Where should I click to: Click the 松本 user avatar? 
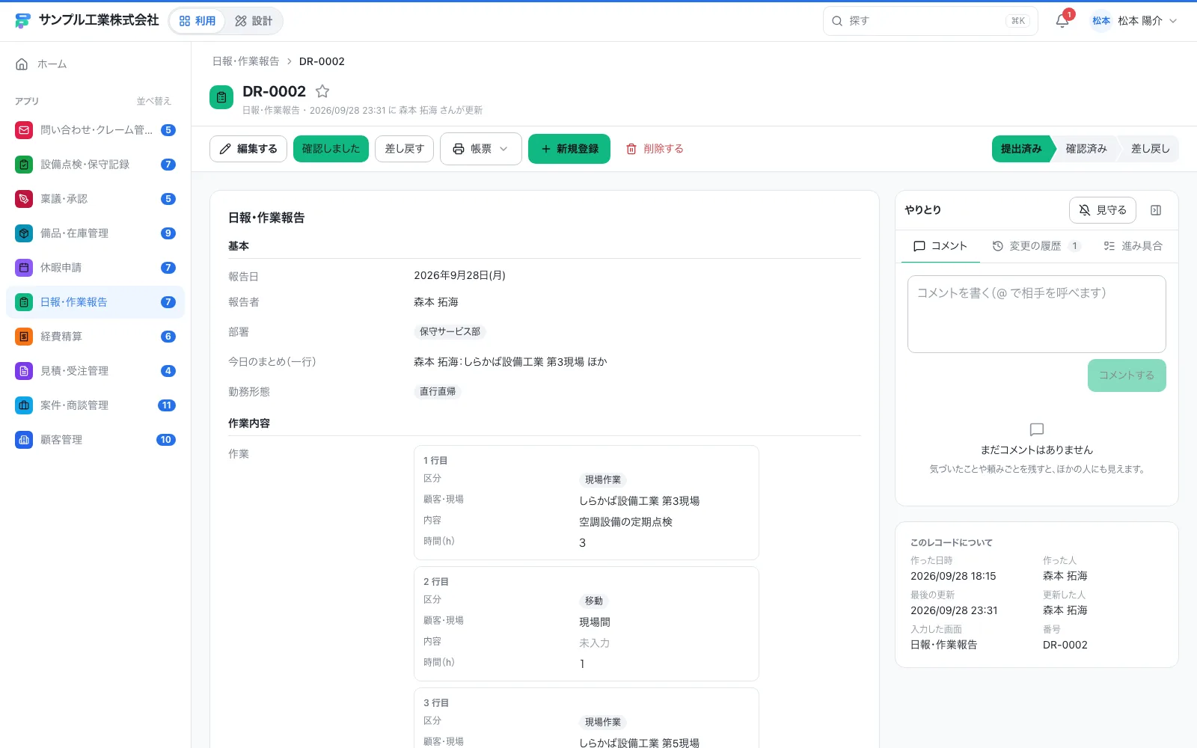tap(1101, 21)
